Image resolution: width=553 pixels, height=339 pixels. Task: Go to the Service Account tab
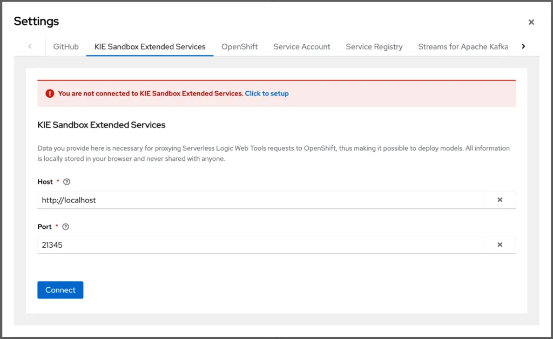pos(302,46)
